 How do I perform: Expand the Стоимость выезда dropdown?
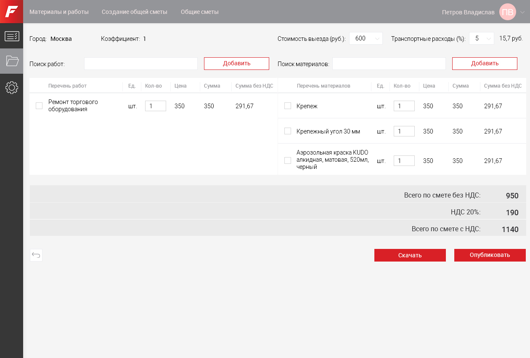point(366,38)
